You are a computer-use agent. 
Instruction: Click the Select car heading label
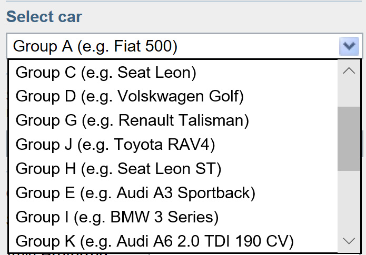coord(44,17)
